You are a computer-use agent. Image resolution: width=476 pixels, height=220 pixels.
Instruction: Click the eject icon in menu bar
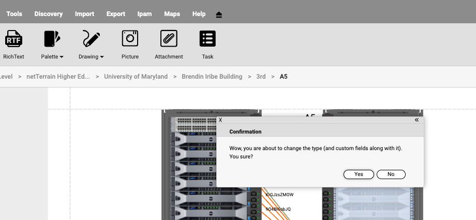click(219, 14)
